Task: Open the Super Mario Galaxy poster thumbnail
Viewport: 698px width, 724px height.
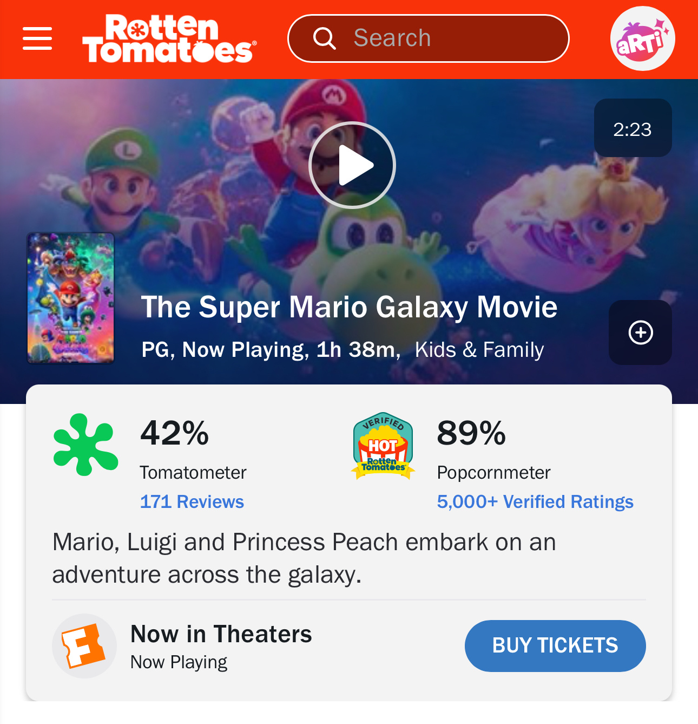Action: (71, 298)
